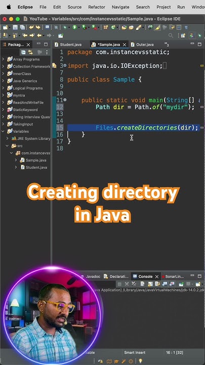Expand the Collection Framework project
This screenshot has width=205, height=365.
(3, 66)
